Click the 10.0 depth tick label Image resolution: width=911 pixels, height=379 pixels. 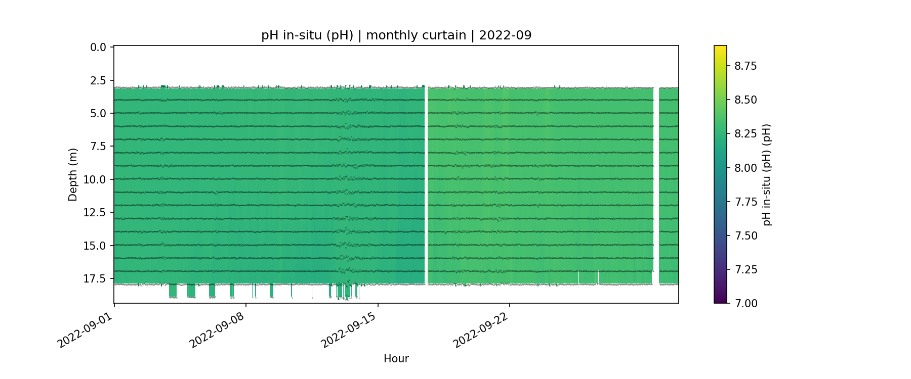click(96, 179)
